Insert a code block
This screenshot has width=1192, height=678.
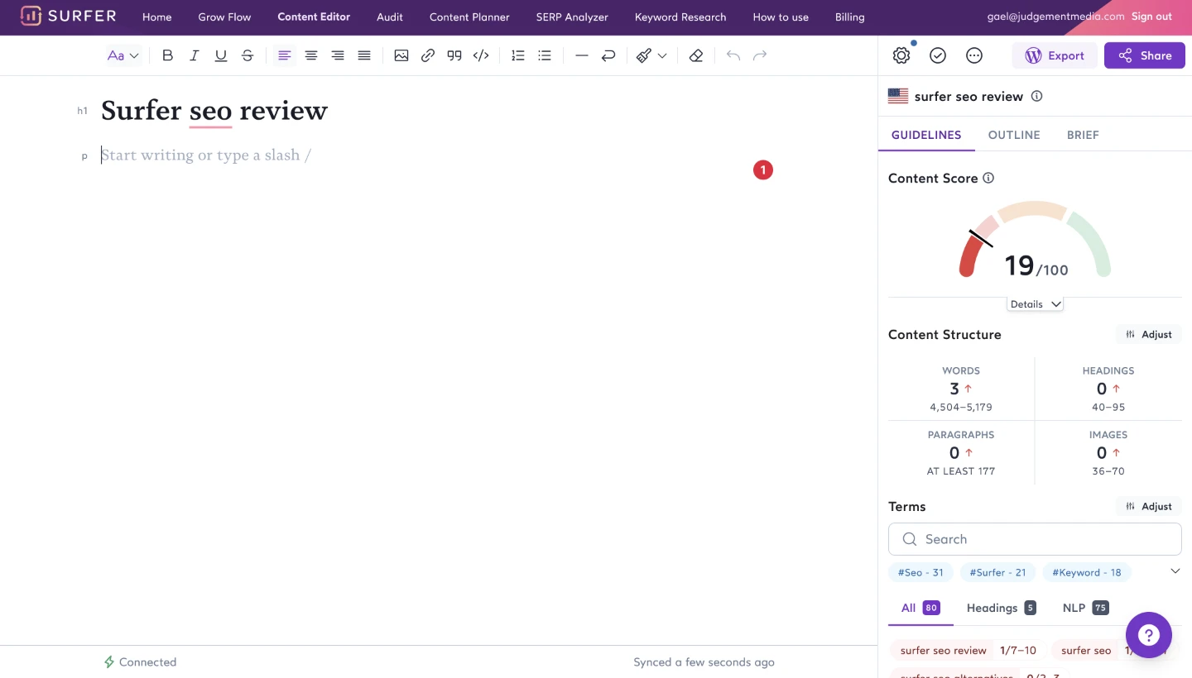click(481, 55)
